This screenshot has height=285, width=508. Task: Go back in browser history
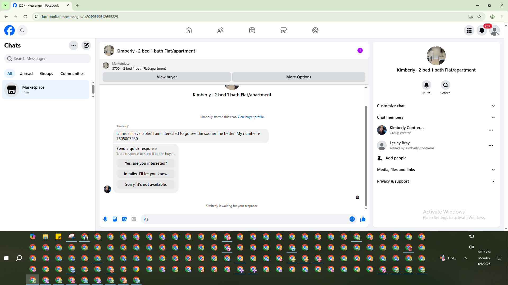click(6, 17)
